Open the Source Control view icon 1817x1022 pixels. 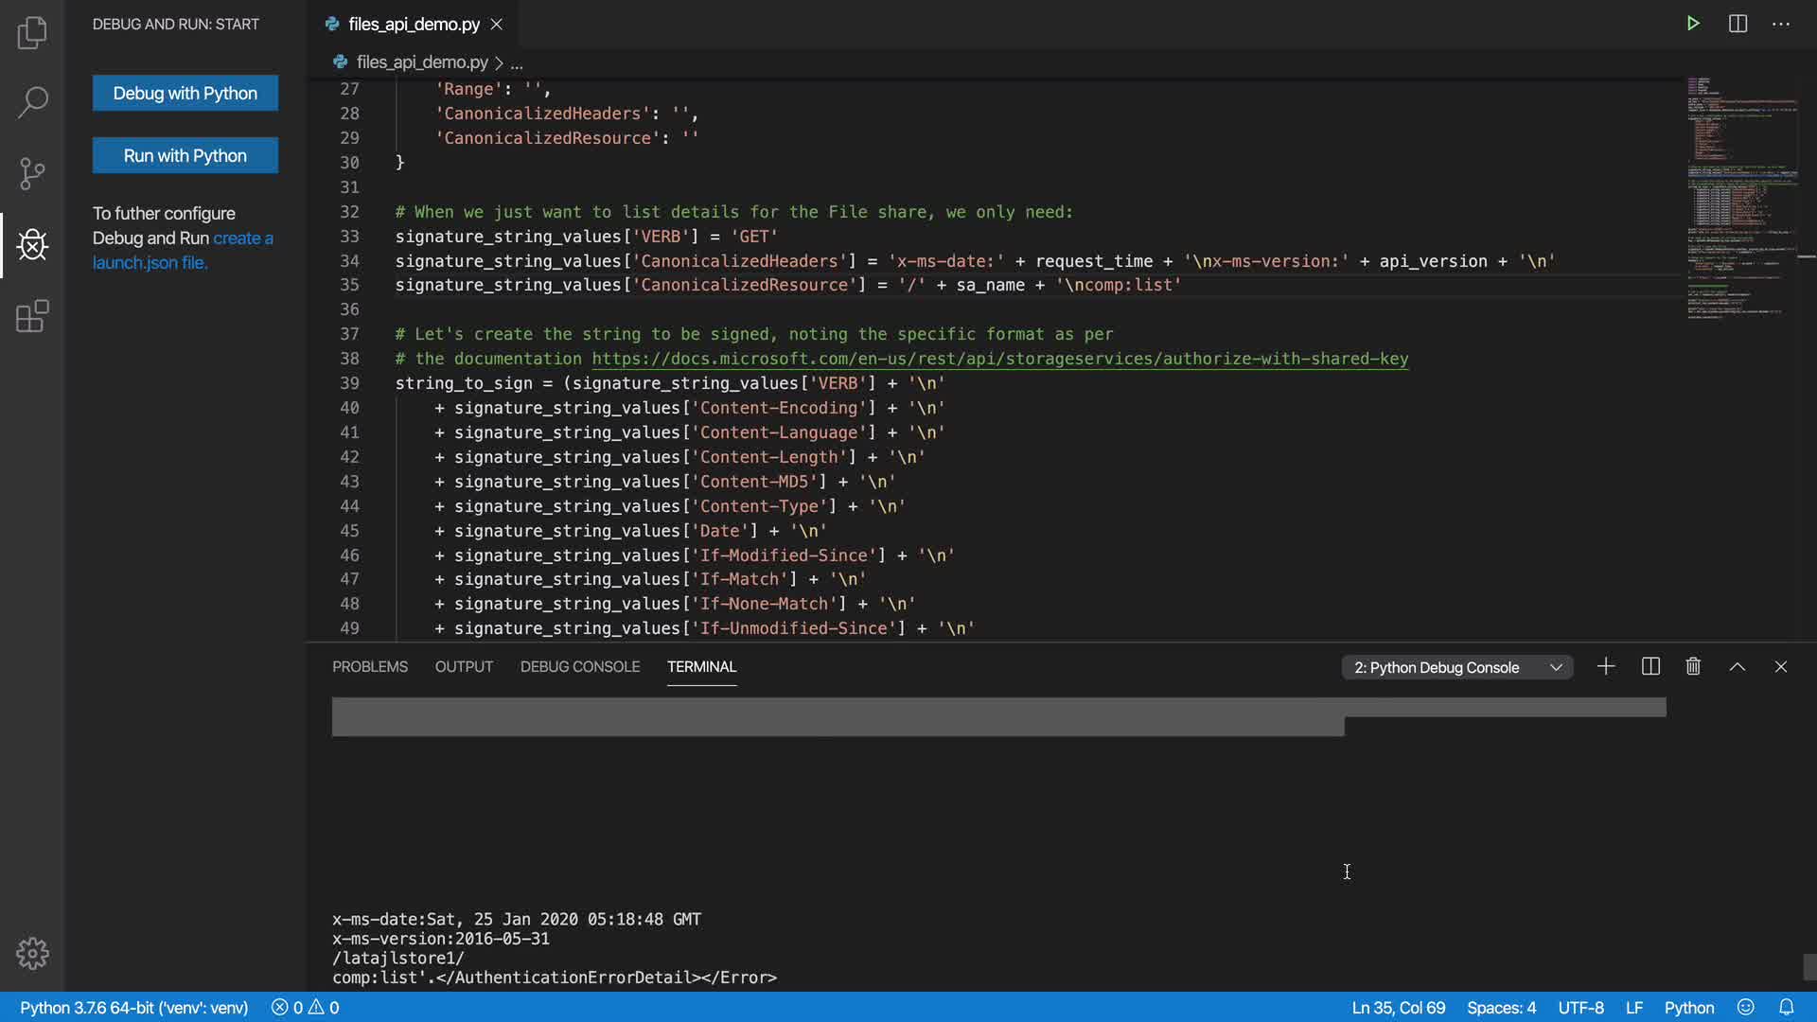coord(32,173)
